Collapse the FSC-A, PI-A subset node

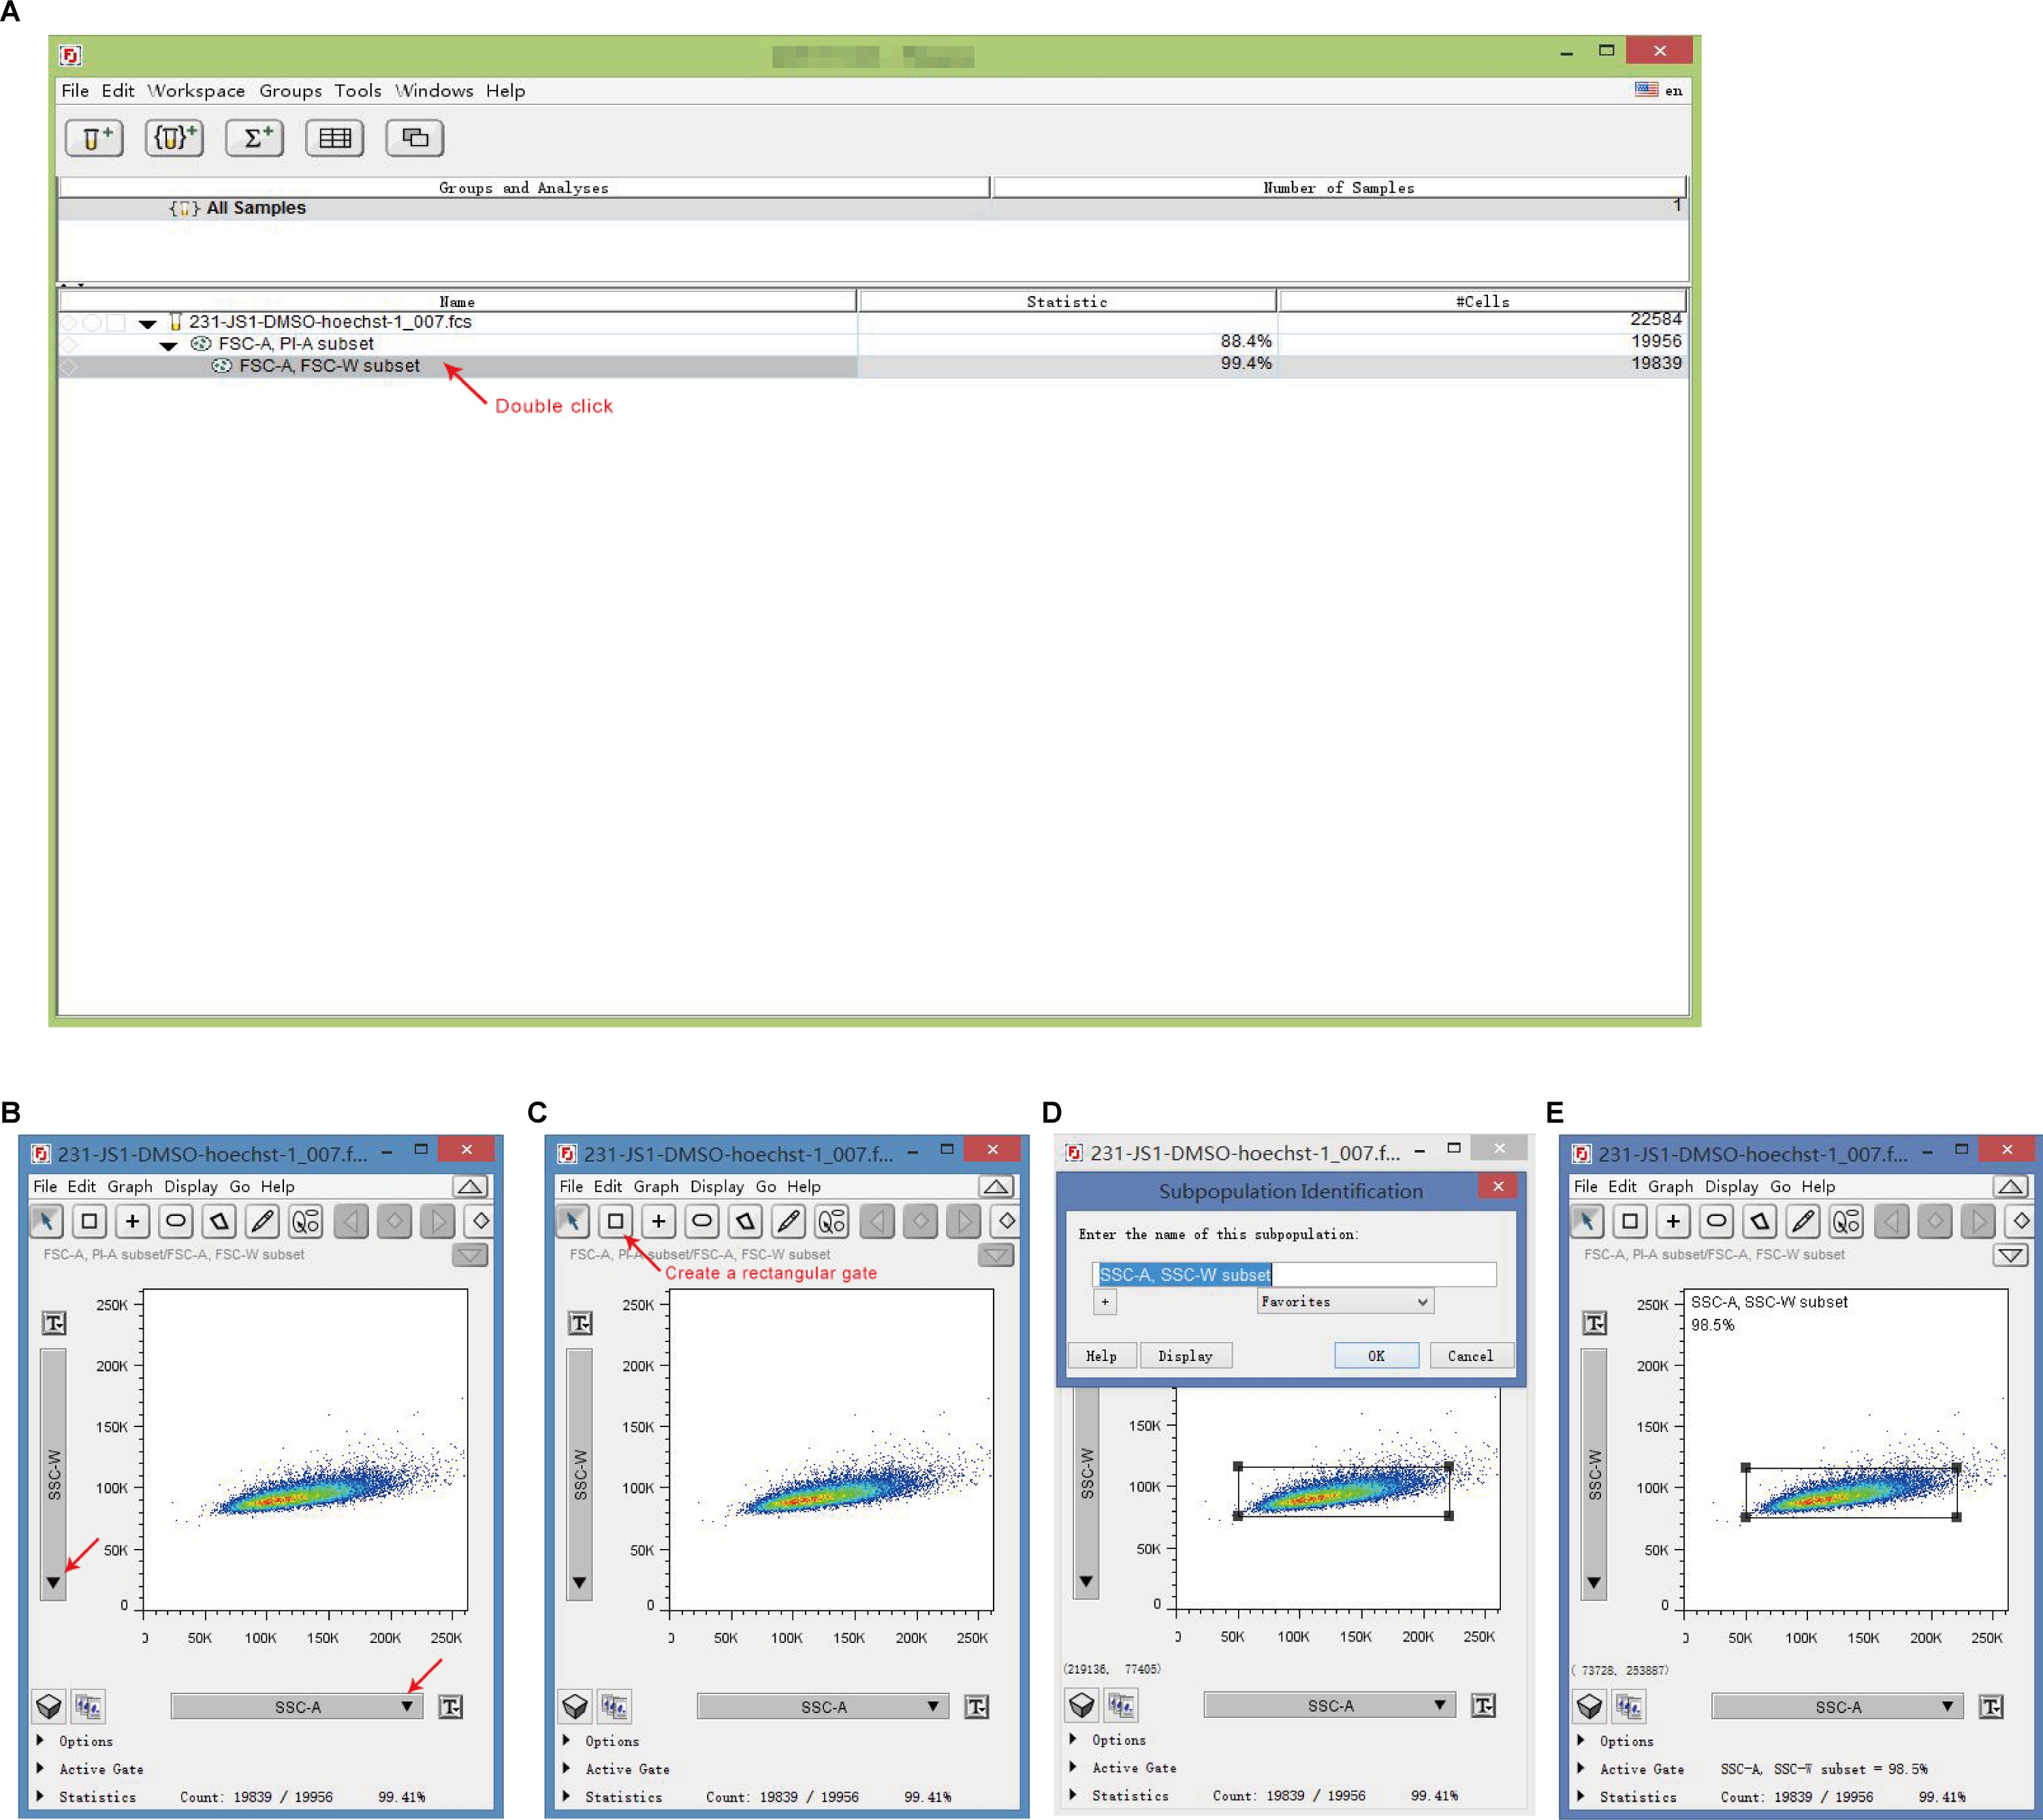click(x=169, y=346)
